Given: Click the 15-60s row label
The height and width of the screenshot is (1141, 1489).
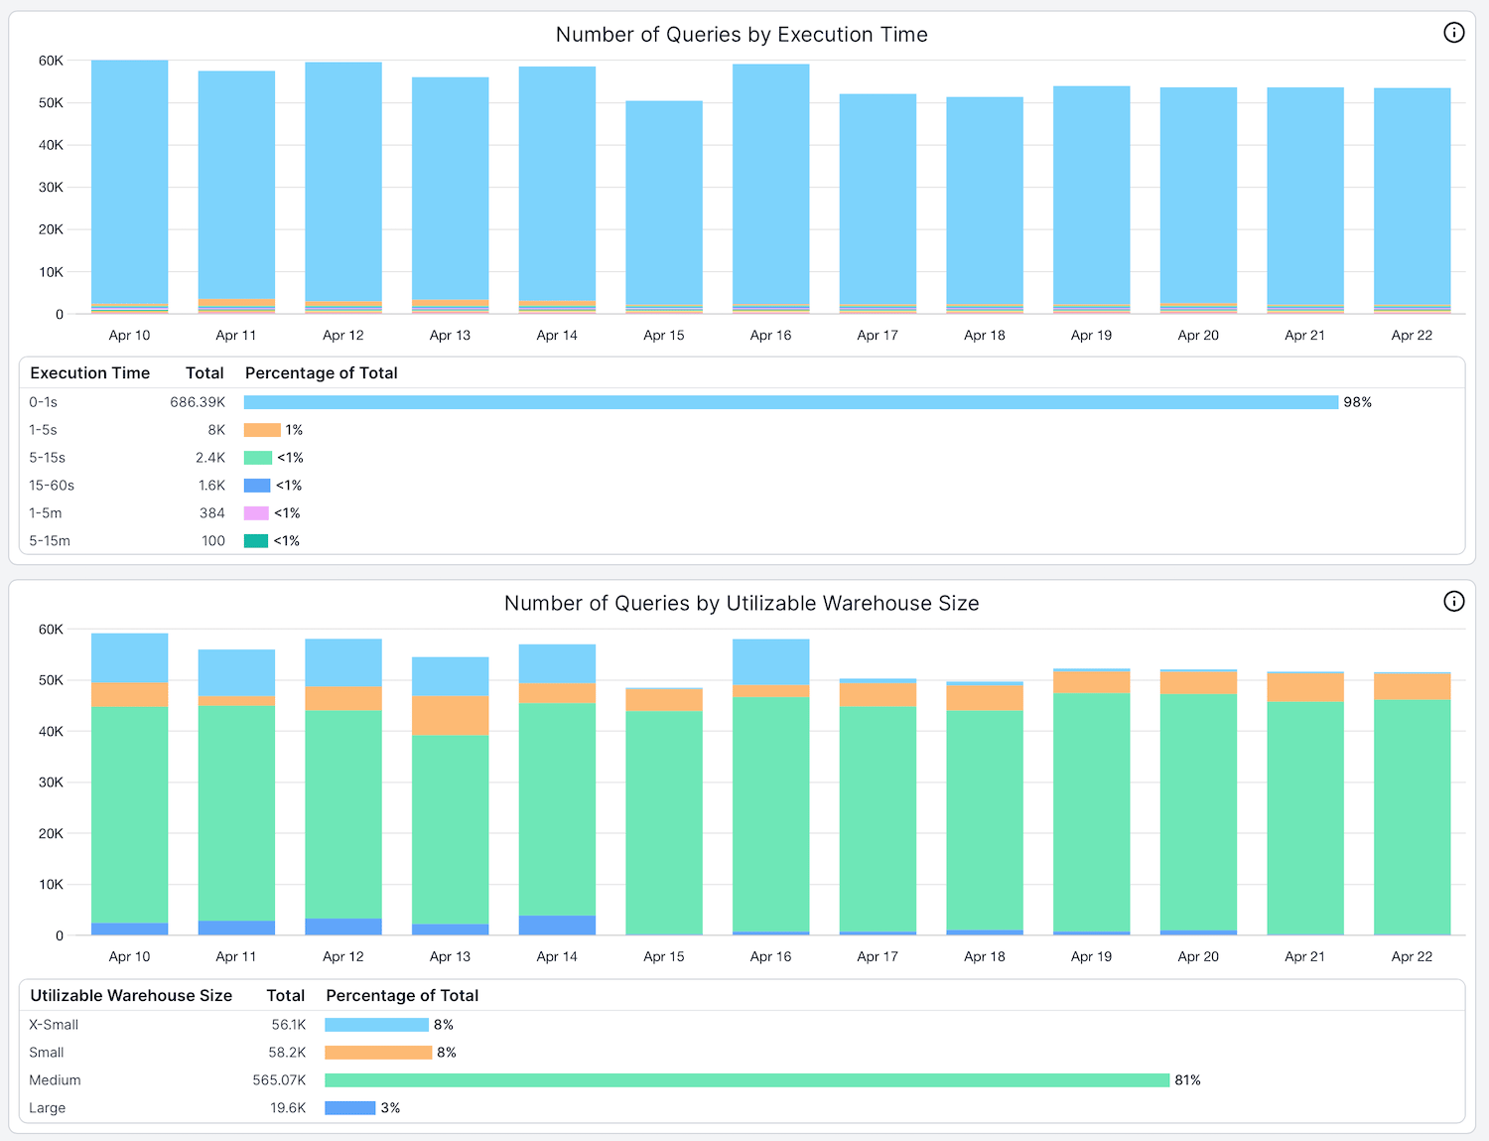Looking at the screenshot, I should coord(52,486).
